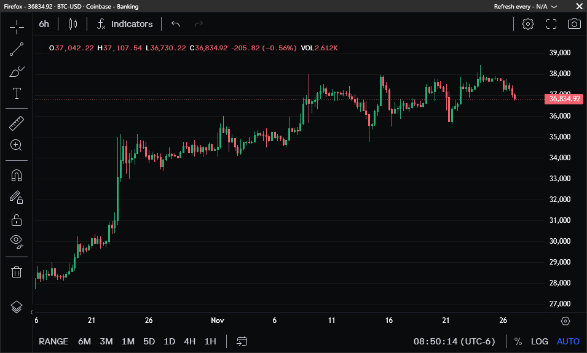587x353 pixels.
Task: Switch to the 5D range
Action: (x=149, y=341)
